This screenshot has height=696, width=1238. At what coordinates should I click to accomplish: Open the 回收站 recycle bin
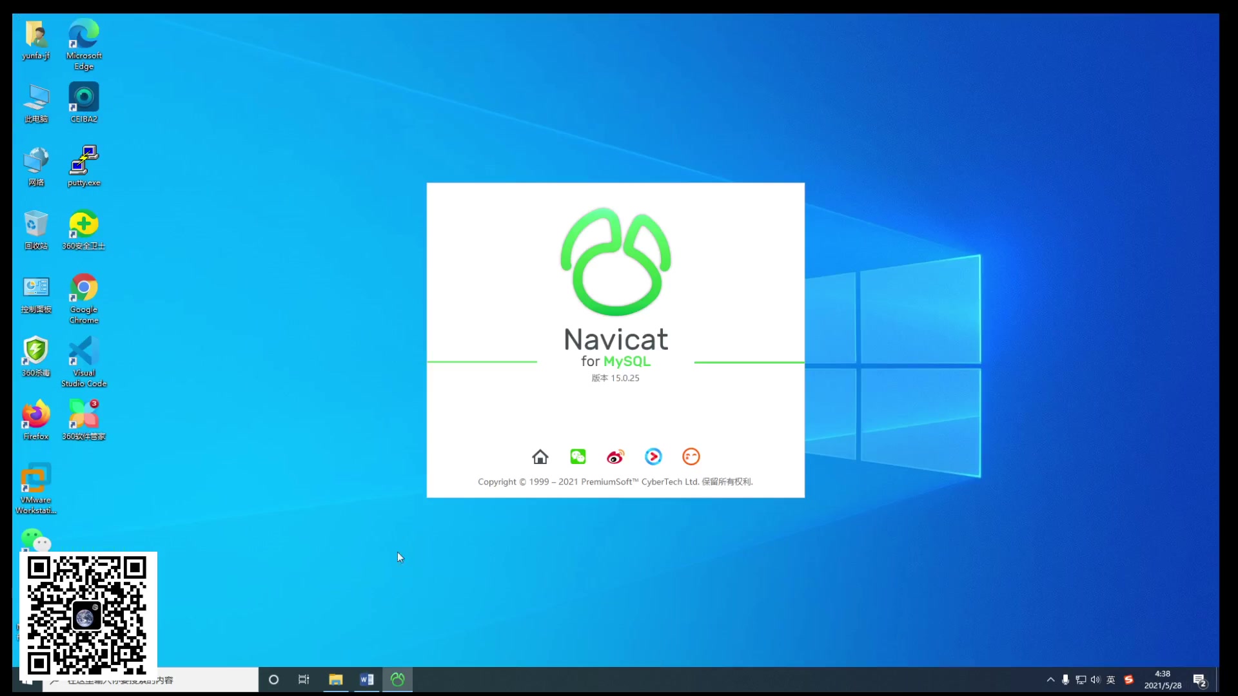36,230
